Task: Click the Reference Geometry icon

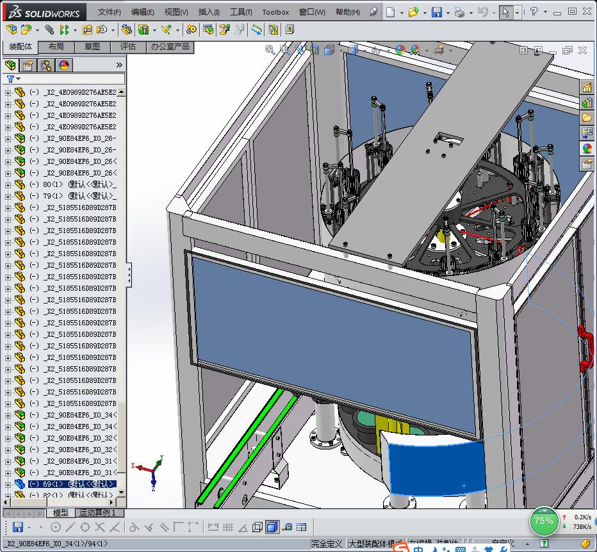Action: click(x=167, y=29)
